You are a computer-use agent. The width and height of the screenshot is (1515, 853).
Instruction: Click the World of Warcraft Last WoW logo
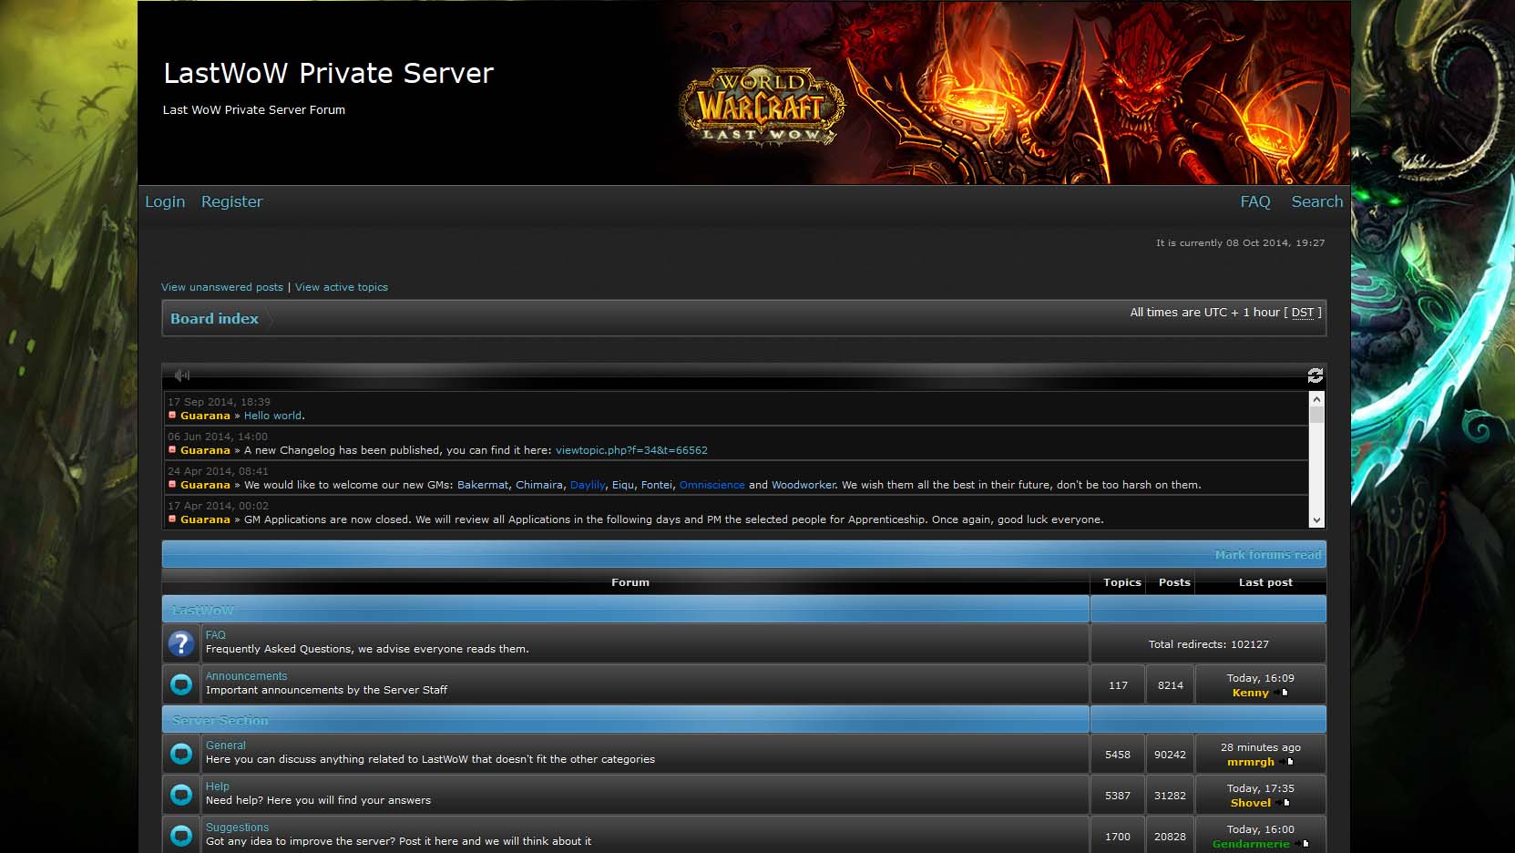click(762, 107)
